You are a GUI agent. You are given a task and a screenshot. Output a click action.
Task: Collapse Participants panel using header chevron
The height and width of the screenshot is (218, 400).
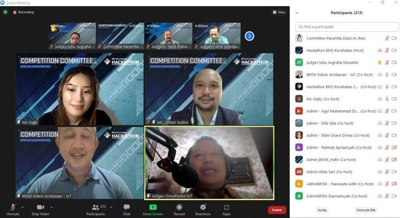click(x=297, y=13)
